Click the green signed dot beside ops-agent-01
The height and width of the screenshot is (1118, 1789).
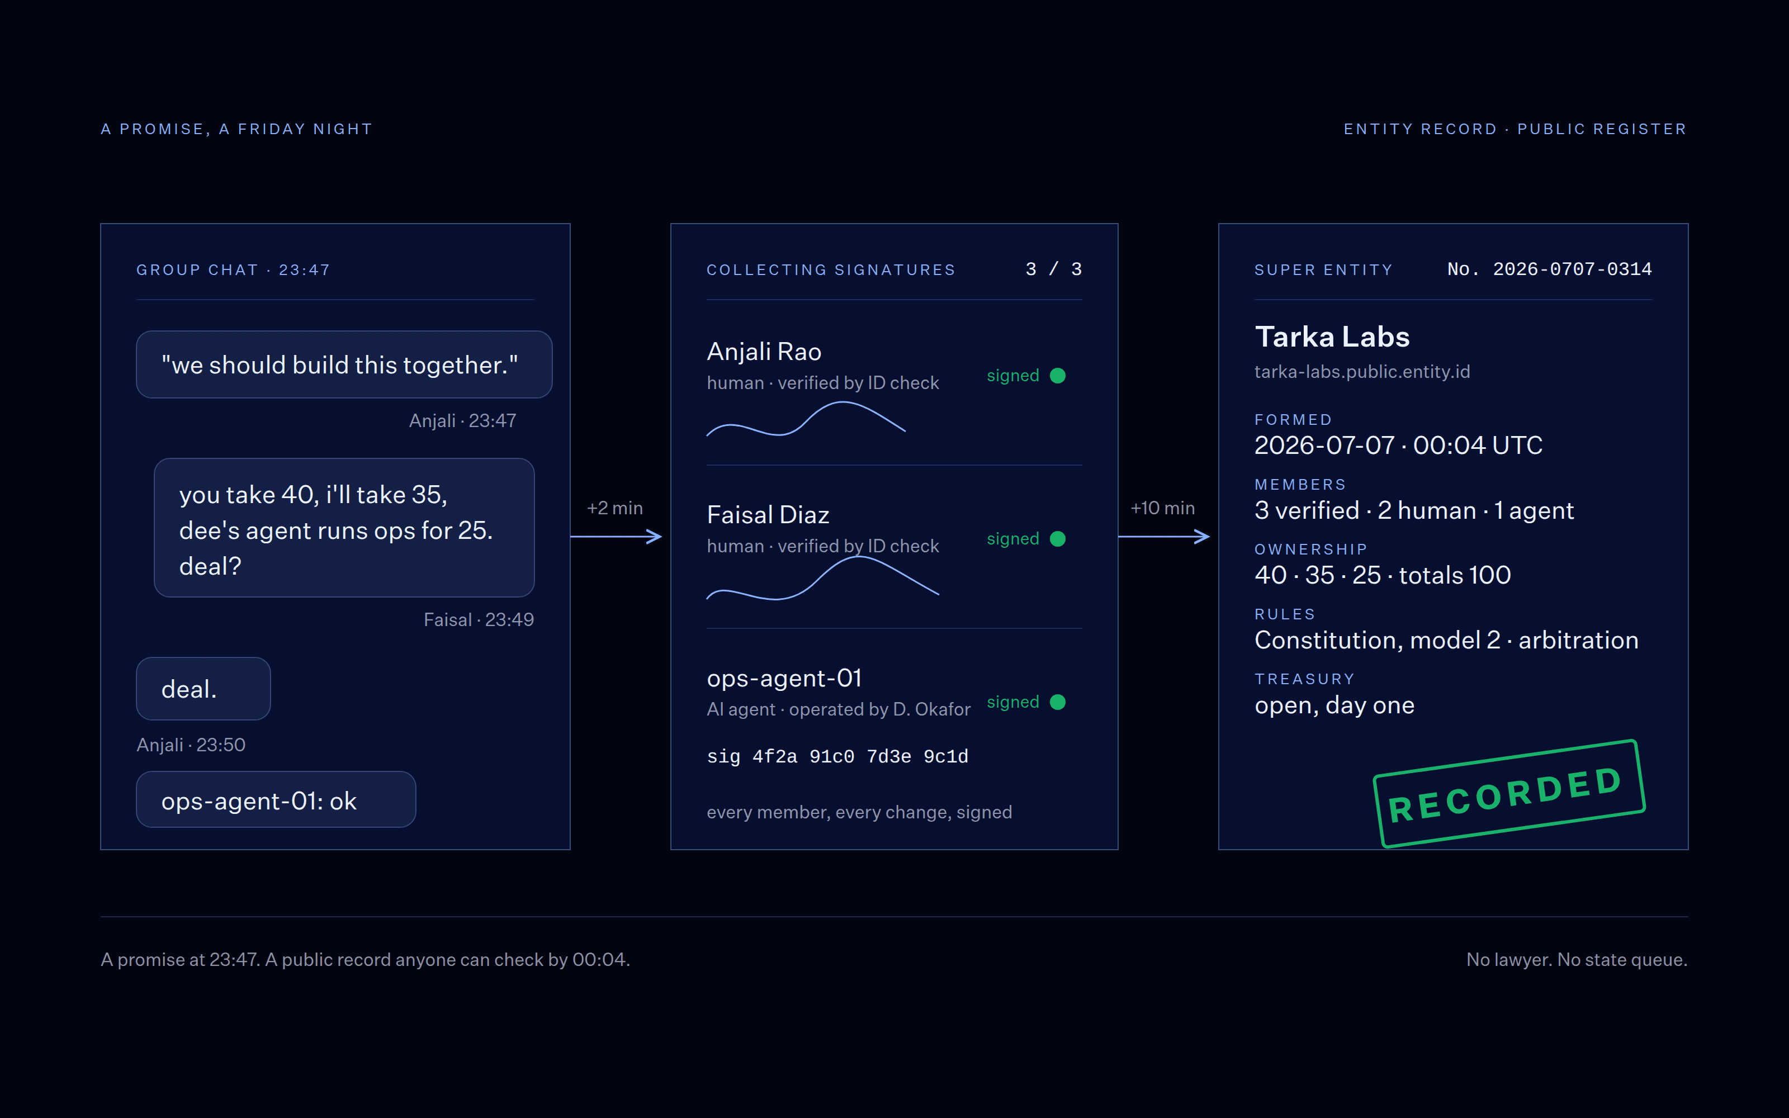click(x=1057, y=702)
